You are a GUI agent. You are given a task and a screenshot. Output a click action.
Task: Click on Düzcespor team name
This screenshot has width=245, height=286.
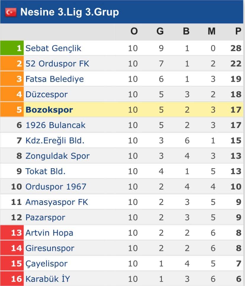pos(46,94)
